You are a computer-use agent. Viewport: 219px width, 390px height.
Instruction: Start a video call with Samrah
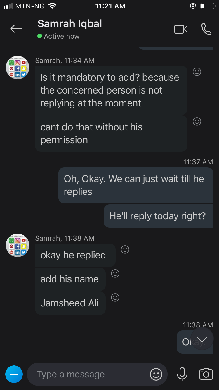[x=181, y=29]
